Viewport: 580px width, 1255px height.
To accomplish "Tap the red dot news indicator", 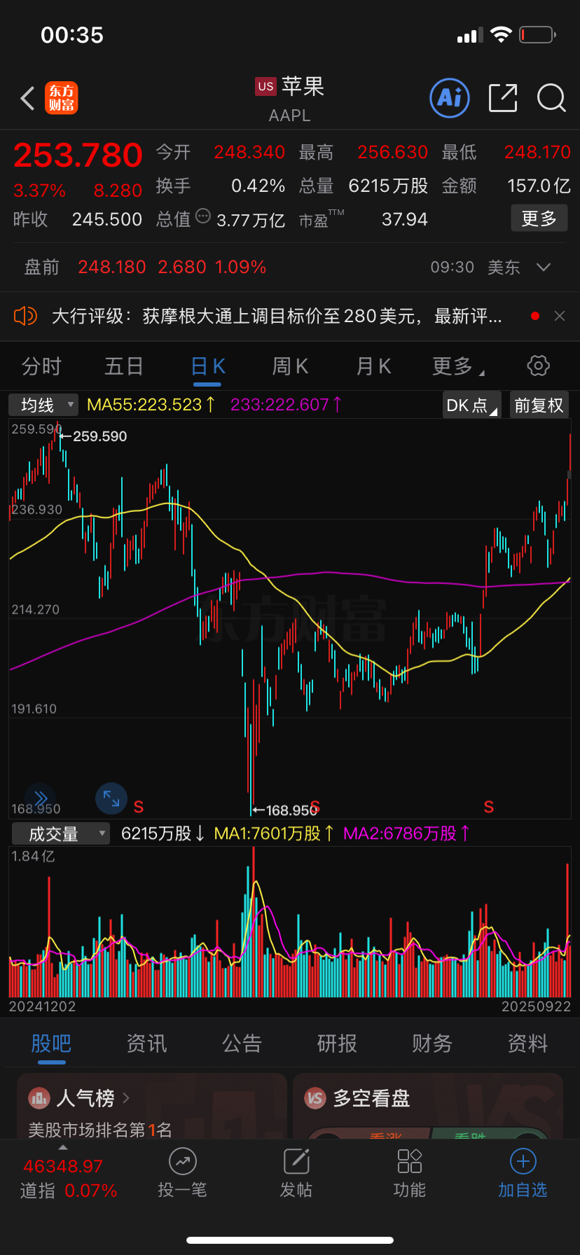I will [535, 316].
